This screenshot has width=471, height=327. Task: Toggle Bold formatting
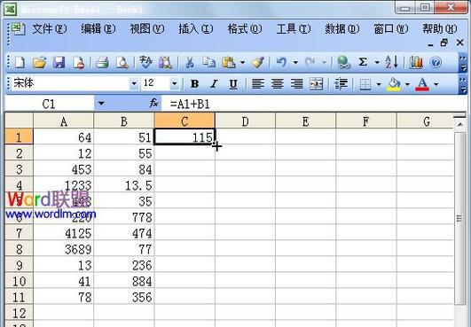(194, 83)
